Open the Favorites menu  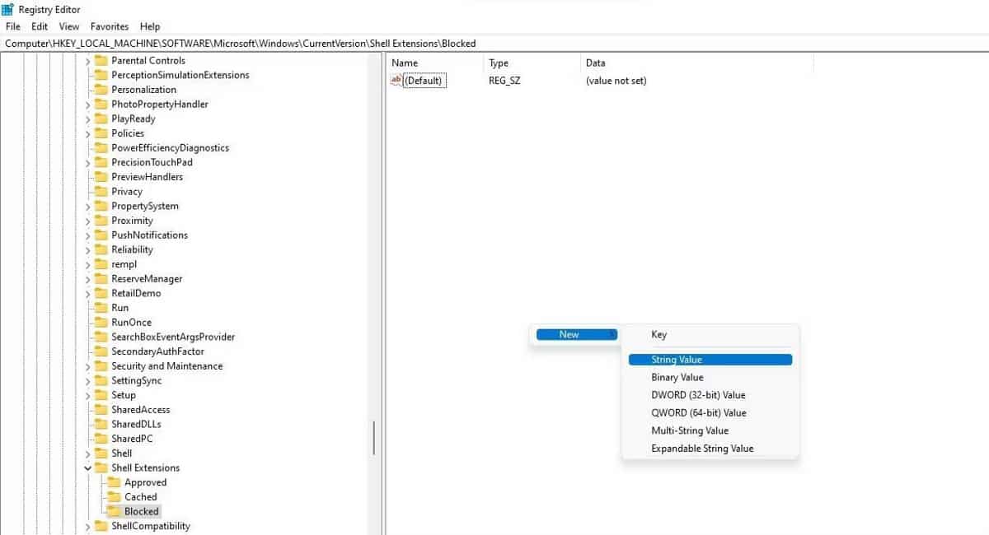pos(109,26)
